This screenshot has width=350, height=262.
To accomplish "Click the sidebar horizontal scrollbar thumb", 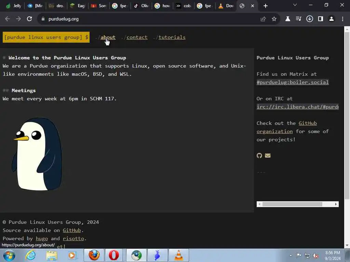I will (292, 204).
